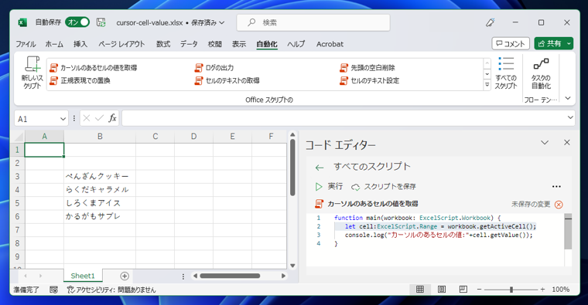588x305 pixels.
Task: Click the コメント button
Action: click(511, 44)
